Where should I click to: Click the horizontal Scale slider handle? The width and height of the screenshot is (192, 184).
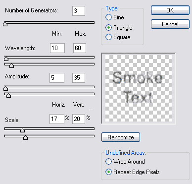(x=22, y=130)
